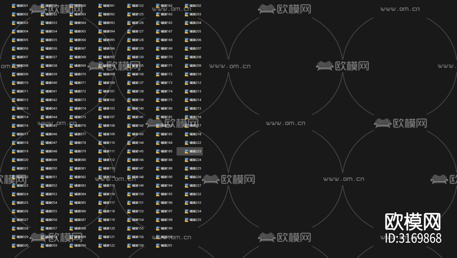
Task: Select the icon of file 铺装005
Action: pos(14,40)
